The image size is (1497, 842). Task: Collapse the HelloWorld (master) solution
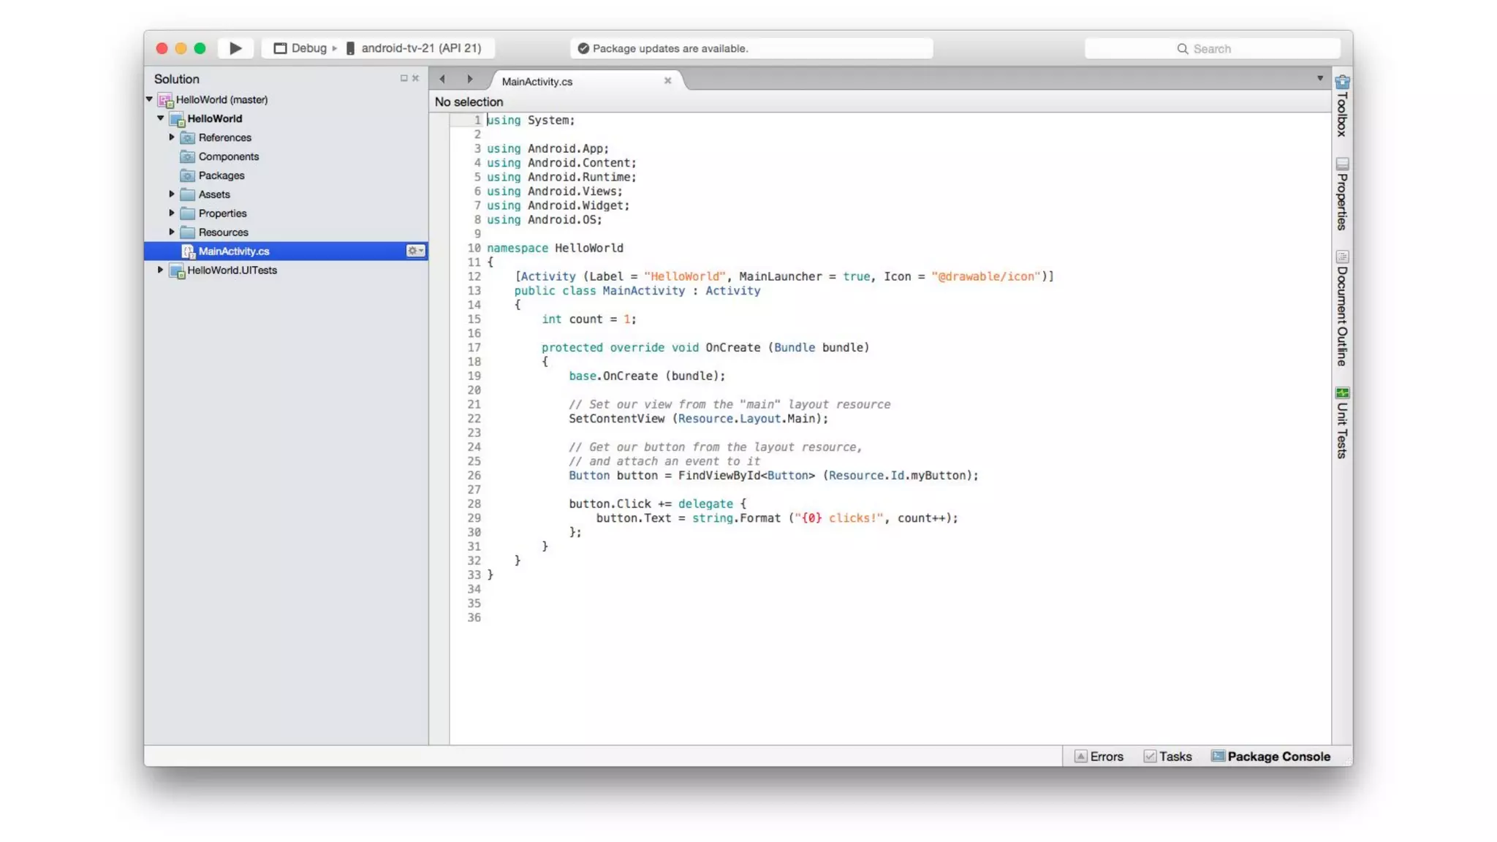pyautogui.click(x=149, y=99)
